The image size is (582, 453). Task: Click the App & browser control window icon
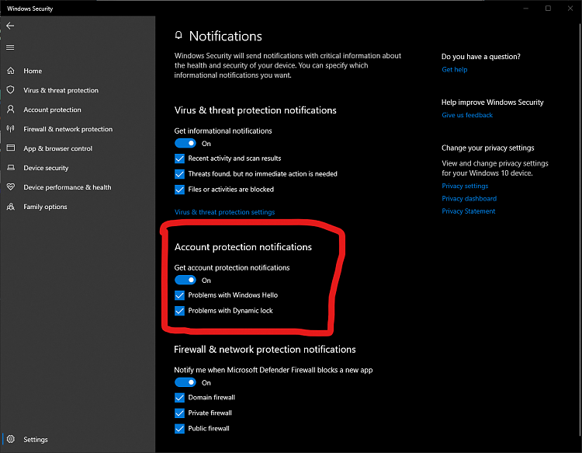click(11, 148)
